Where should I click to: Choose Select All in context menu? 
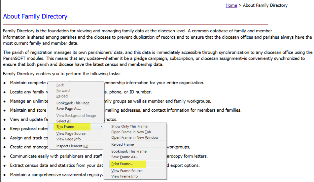[x=64, y=121]
